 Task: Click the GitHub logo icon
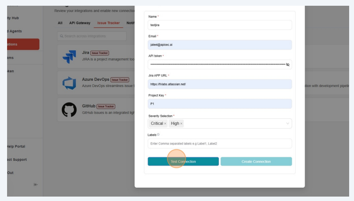(69, 110)
